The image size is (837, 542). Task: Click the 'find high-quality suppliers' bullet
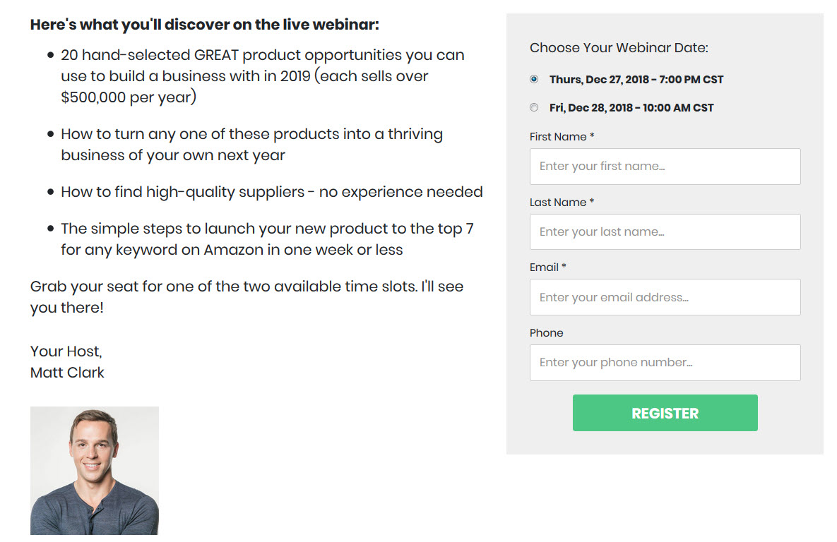coord(271,192)
